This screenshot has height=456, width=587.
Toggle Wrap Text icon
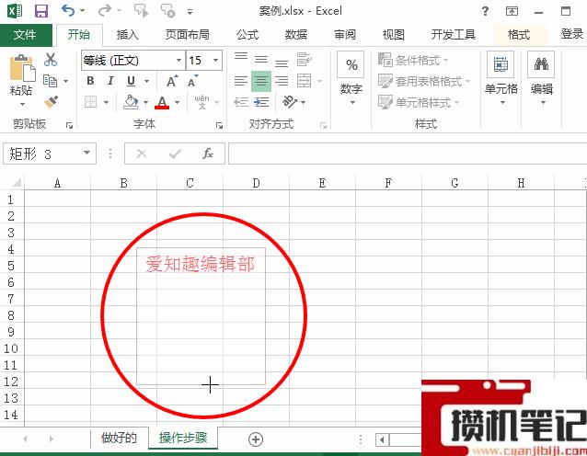pyautogui.click(x=304, y=60)
